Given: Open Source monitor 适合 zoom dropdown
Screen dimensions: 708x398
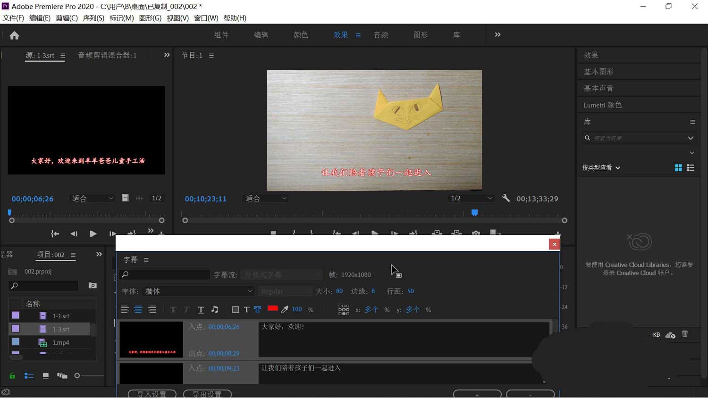Looking at the screenshot, I should (92, 199).
